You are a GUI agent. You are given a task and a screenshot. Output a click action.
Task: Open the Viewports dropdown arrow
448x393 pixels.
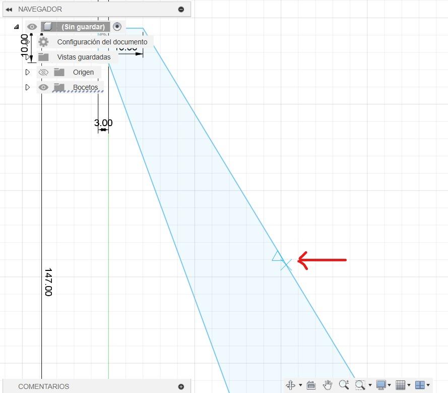click(428, 385)
